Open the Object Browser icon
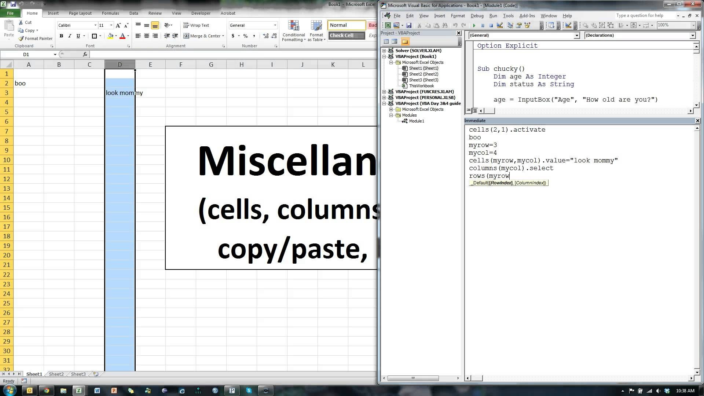The height and width of the screenshot is (396, 704). pyautogui.click(x=527, y=25)
